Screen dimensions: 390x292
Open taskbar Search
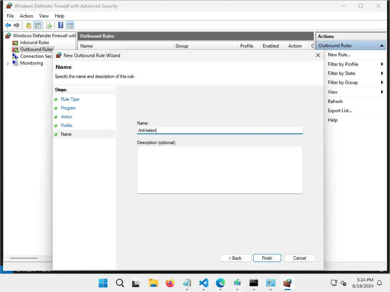click(x=120, y=283)
